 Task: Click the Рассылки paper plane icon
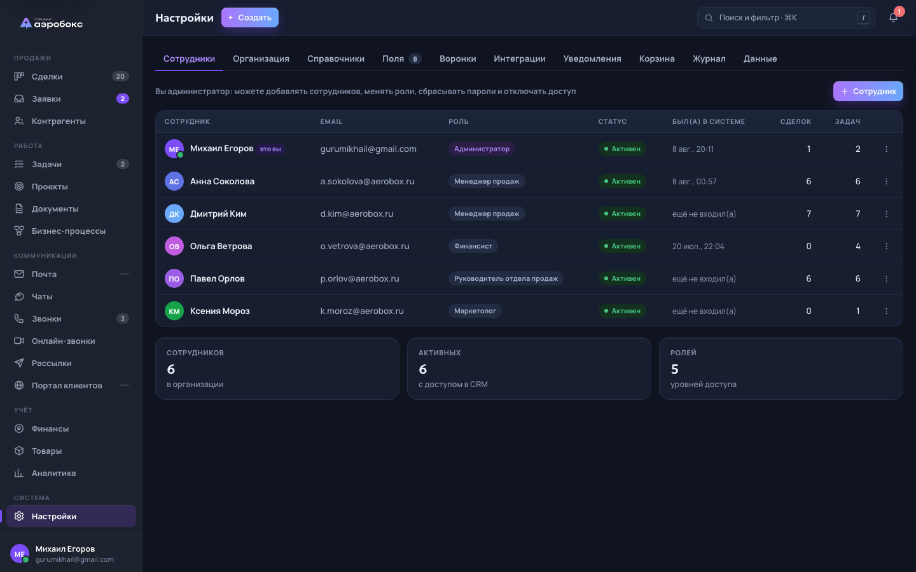(x=19, y=363)
